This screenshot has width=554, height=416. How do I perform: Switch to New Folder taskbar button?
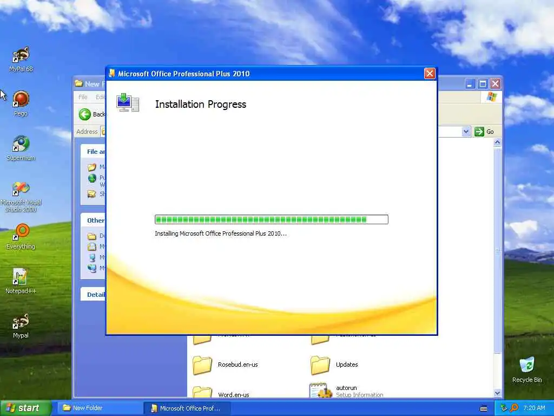100,408
